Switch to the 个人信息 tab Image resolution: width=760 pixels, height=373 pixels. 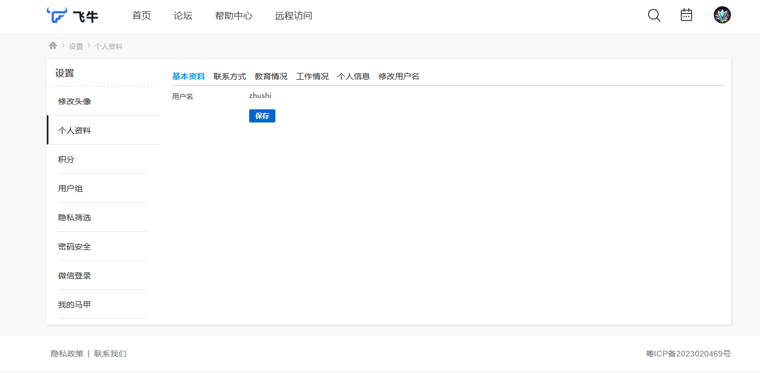tap(353, 76)
